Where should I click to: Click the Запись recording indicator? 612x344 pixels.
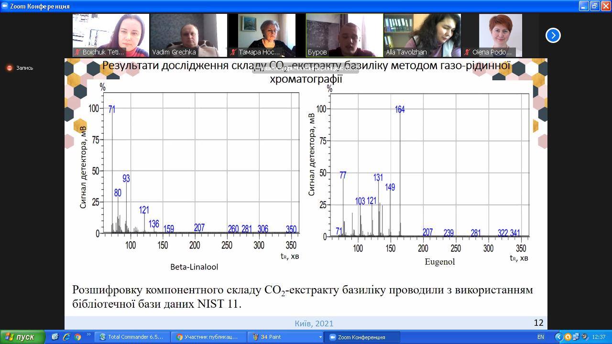point(20,68)
